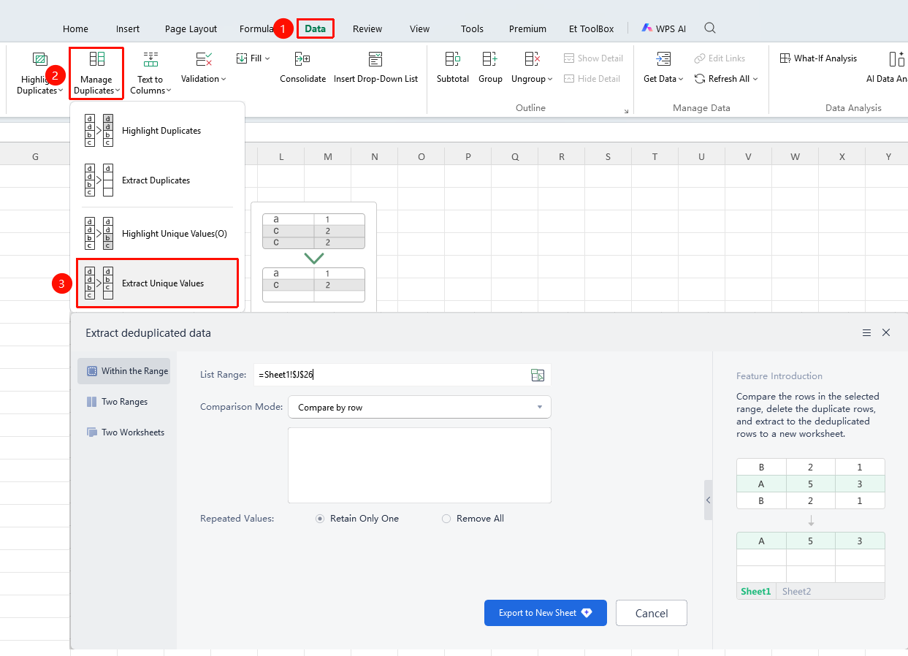Click the Text to Columns tool
Viewport: 908px width, 656px height.
[x=150, y=73]
